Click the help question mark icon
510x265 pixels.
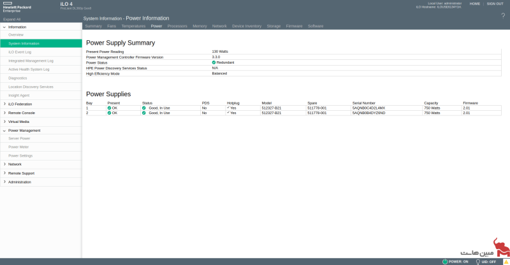point(503,15)
